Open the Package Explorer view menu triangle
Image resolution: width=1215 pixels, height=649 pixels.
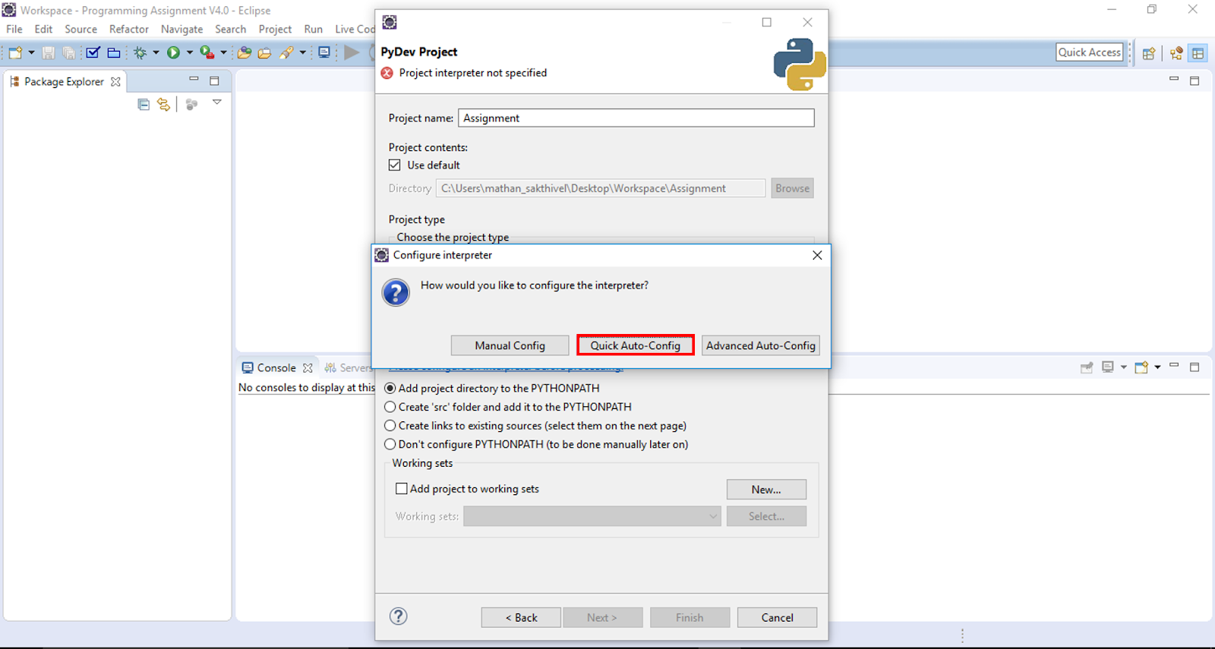pyautogui.click(x=217, y=102)
